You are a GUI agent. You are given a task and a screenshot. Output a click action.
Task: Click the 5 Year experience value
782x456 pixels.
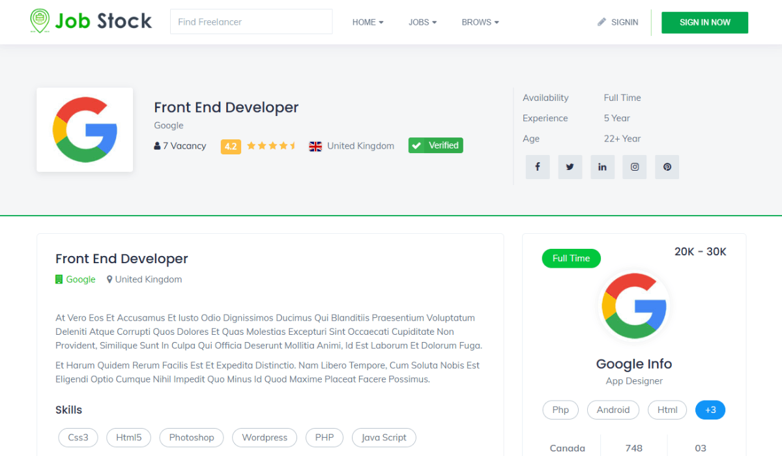[617, 118]
